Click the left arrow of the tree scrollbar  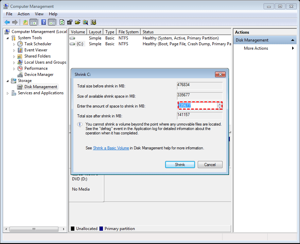6,229
